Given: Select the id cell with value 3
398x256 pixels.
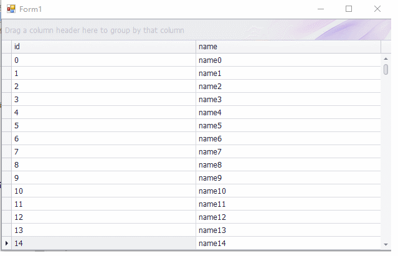Looking at the screenshot, I should pos(103,99).
